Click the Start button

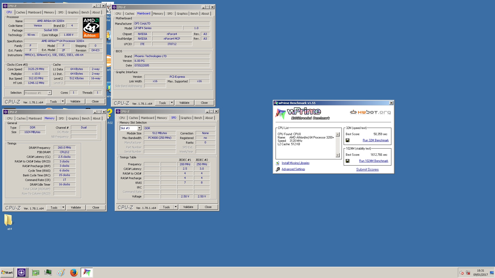point(7,273)
